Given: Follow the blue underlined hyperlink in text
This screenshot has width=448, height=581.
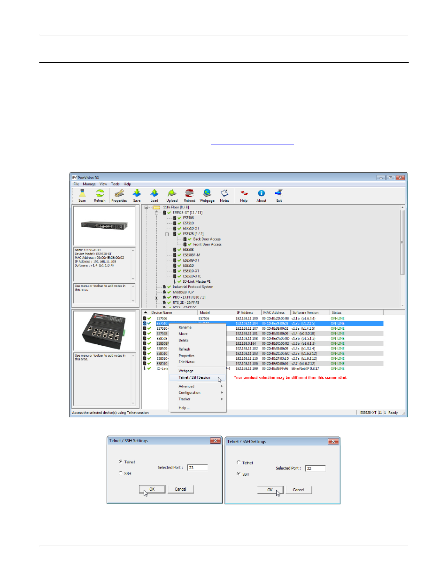Looking at the screenshot, I should [x=252, y=142].
